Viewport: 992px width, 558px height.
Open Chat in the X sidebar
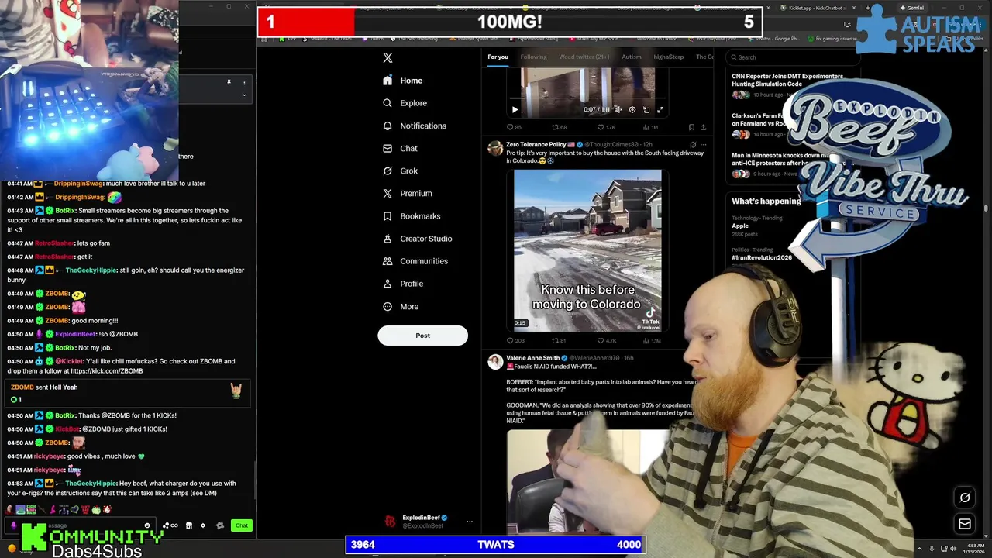click(x=400, y=148)
